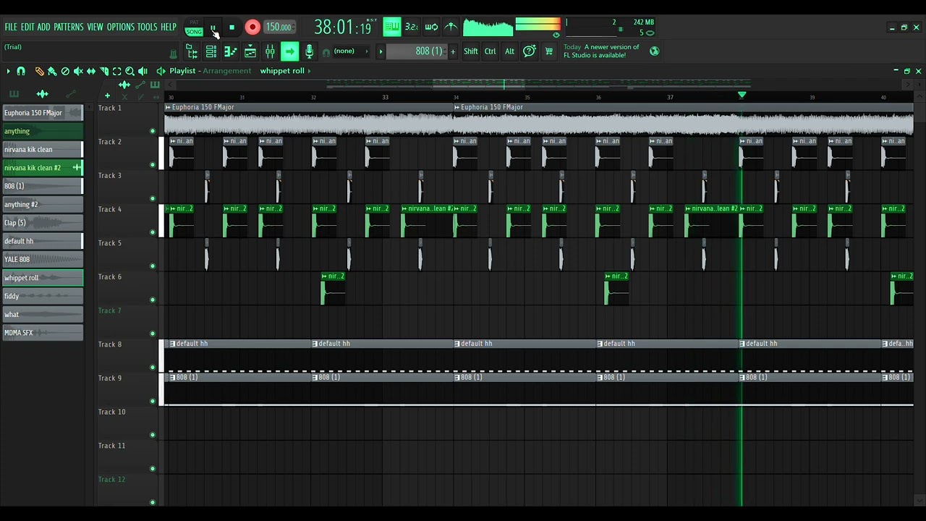Click the Ctrl modifier button
This screenshot has height=521, width=926.
(x=490, y=51)
